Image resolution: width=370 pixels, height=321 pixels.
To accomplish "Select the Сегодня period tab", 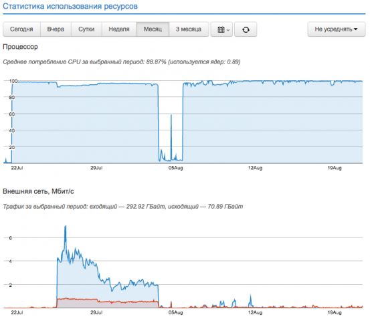I will coord(21,29).
